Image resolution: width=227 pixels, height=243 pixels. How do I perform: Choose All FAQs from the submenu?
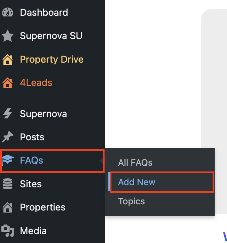(135, 163)
